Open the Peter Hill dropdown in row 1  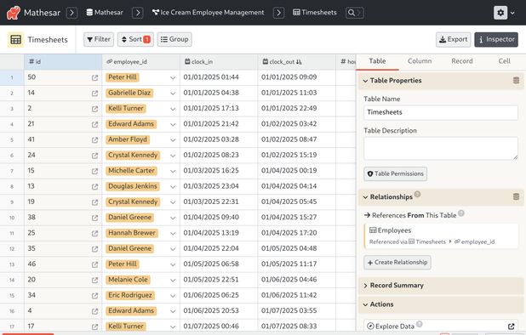point(173,77)
